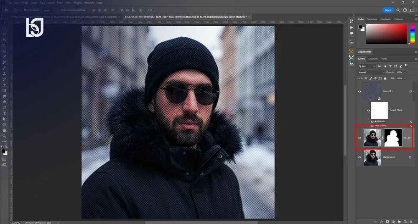Select the Move tool in the toolbar

coord(4,23)
